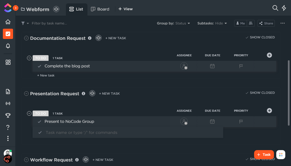Switch to the Board tab
Screen dimensions: 291x166
tap(100, 9)
